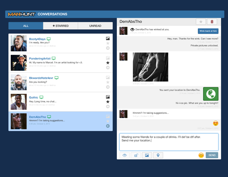Viewport: 228px width, 177px height.
Task: Click the heart-eyes emoji message
Action: click(216, 123)
